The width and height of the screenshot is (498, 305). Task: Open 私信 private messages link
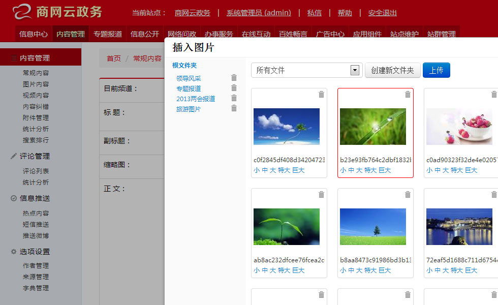(315, 13)
